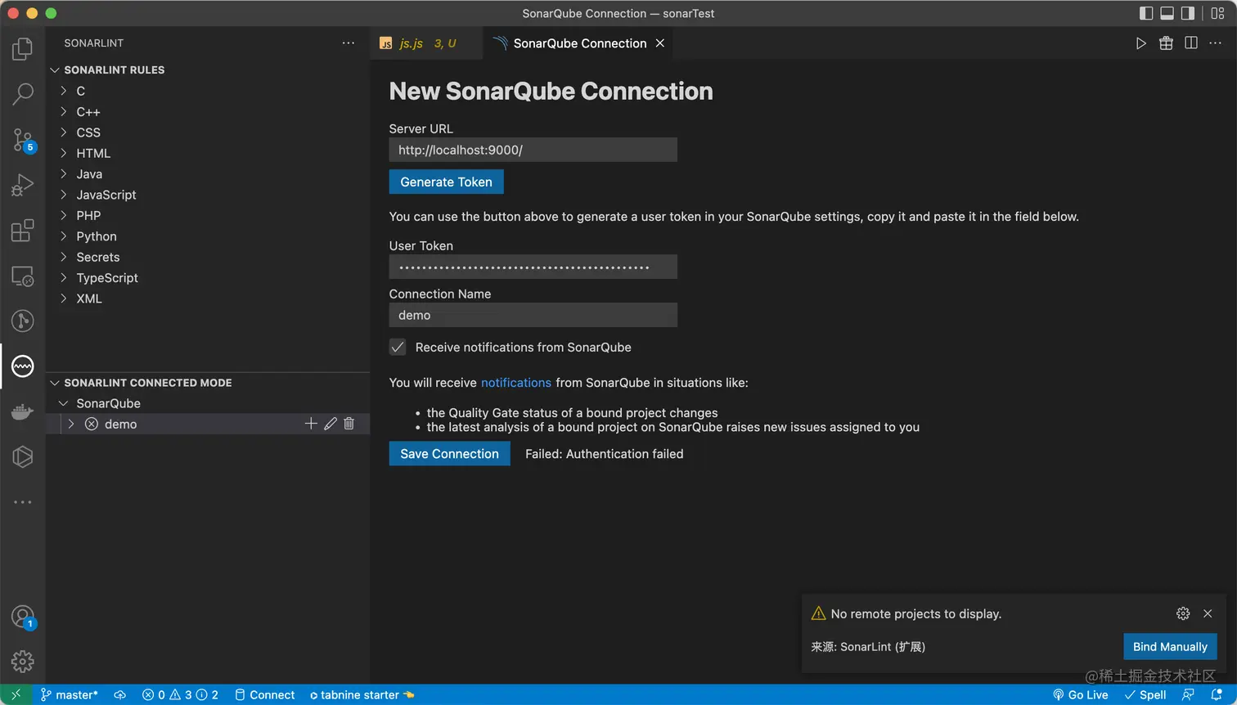Expand the demo connection node
Screen dimensions: 1237x705
click(71, 424)
